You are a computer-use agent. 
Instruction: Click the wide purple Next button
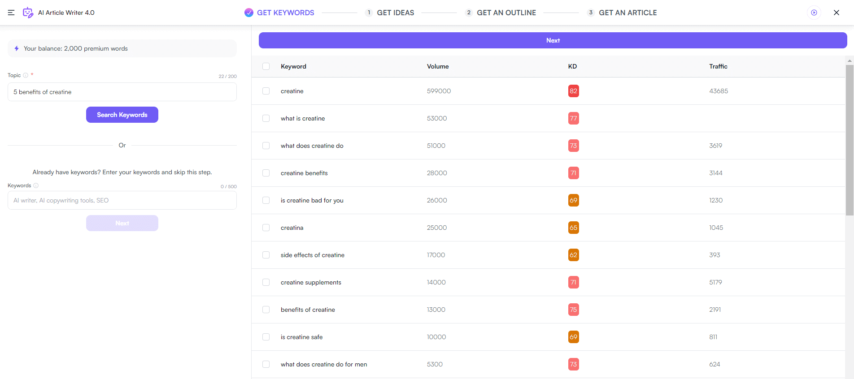553,40
